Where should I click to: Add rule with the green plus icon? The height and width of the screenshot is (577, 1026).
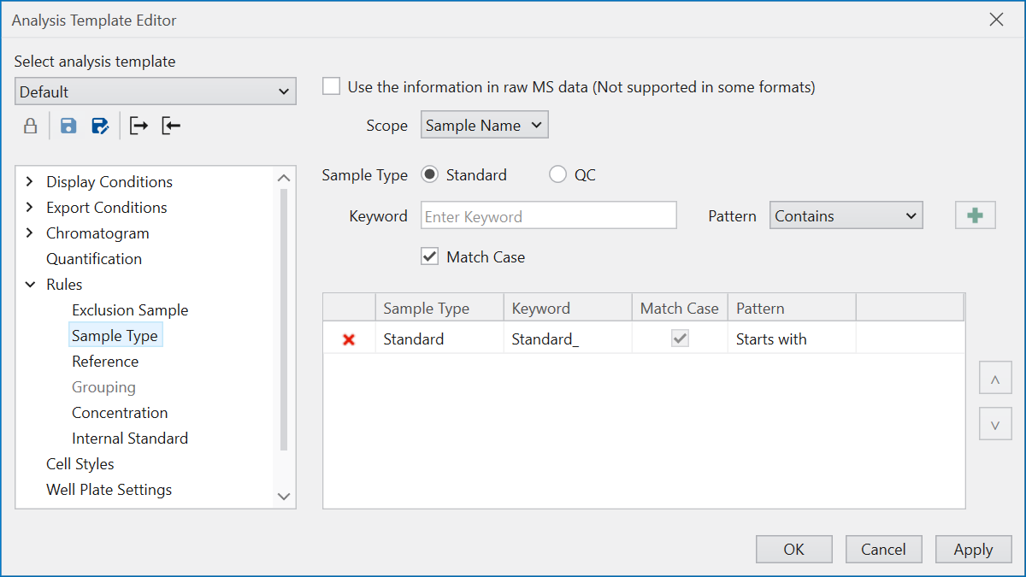pyautogui.click(x=975, y=216)
